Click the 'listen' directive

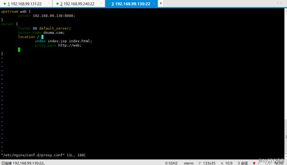pyautogui.click(x=24, y=28)
